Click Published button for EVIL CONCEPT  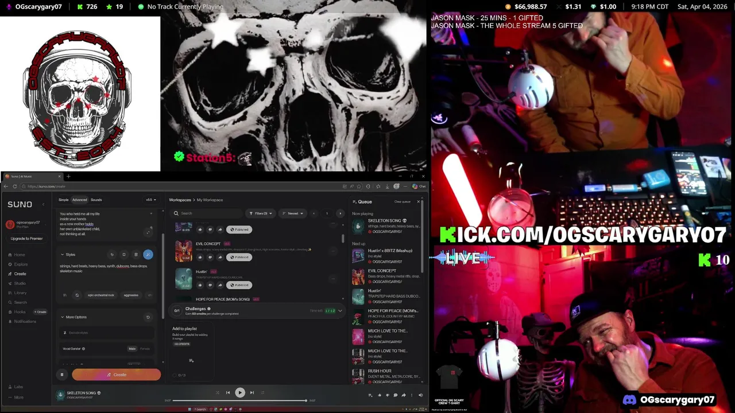tap(239, 257)
